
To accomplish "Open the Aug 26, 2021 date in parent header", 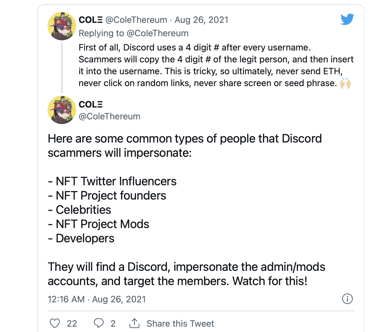I will click(201, 20).
